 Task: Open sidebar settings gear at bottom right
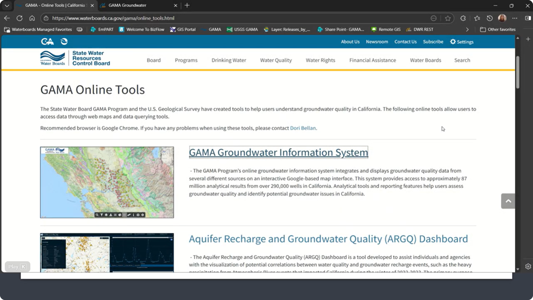[x=528, y=266]
